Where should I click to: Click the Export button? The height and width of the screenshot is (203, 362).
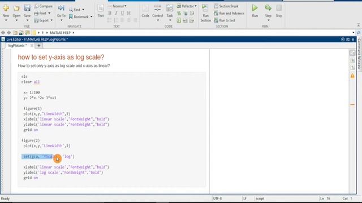coord(41,20)
